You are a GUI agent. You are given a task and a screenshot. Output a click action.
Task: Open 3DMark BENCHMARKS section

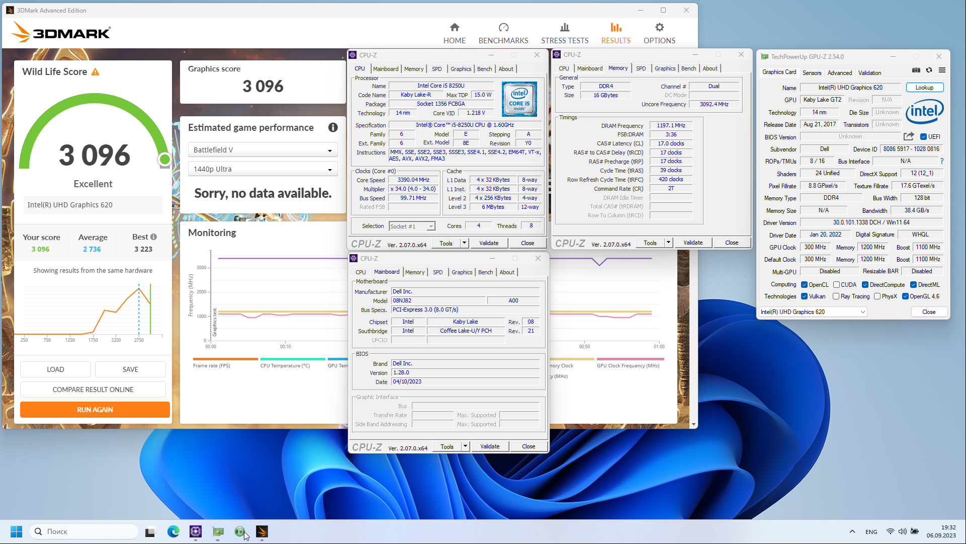pyautogui.click(x=503, y=33)
